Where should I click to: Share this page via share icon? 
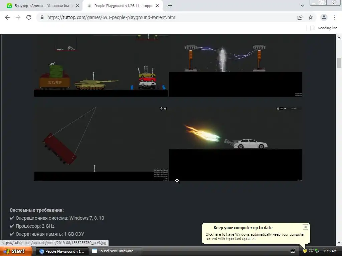[300, 17]
